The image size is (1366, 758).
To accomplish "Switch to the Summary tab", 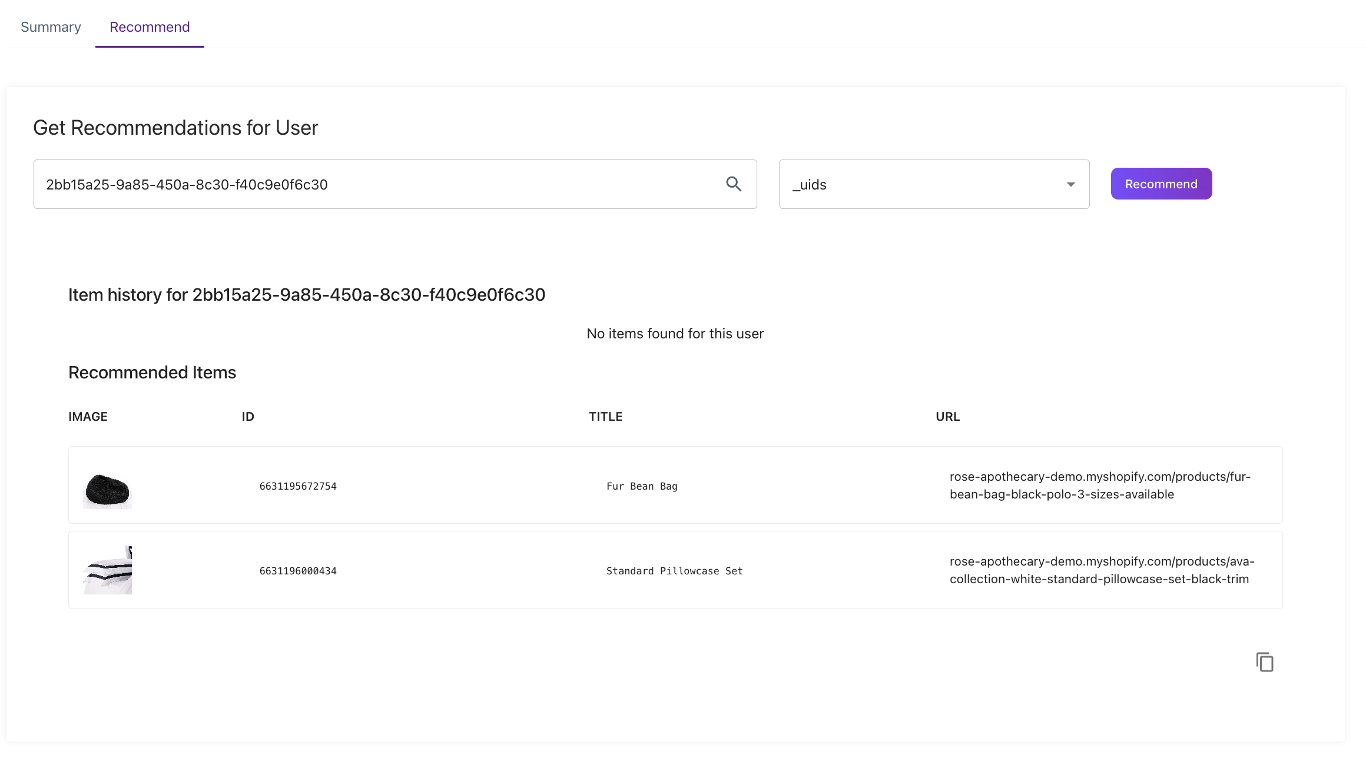I will (51, 27).
